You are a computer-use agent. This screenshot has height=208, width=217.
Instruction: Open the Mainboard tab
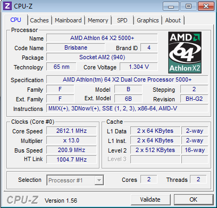(x=68, y=20)
